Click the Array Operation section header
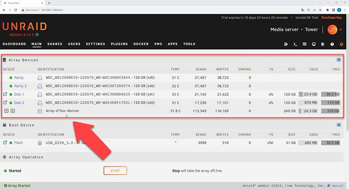The width and height of the screenshot is (349, 189). pos(26,157)
